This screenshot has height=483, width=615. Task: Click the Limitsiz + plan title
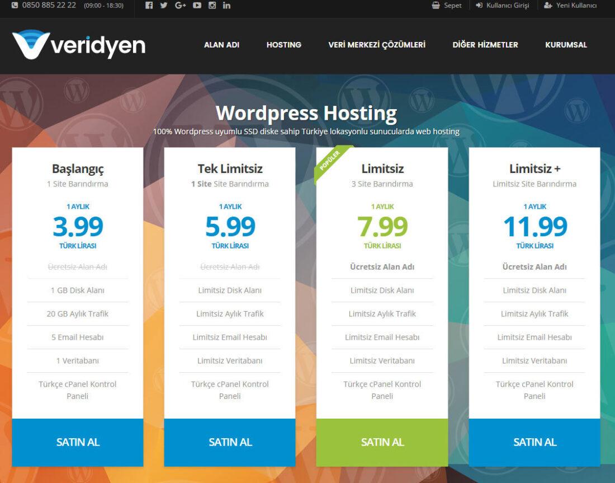click(x=534, y=169)
